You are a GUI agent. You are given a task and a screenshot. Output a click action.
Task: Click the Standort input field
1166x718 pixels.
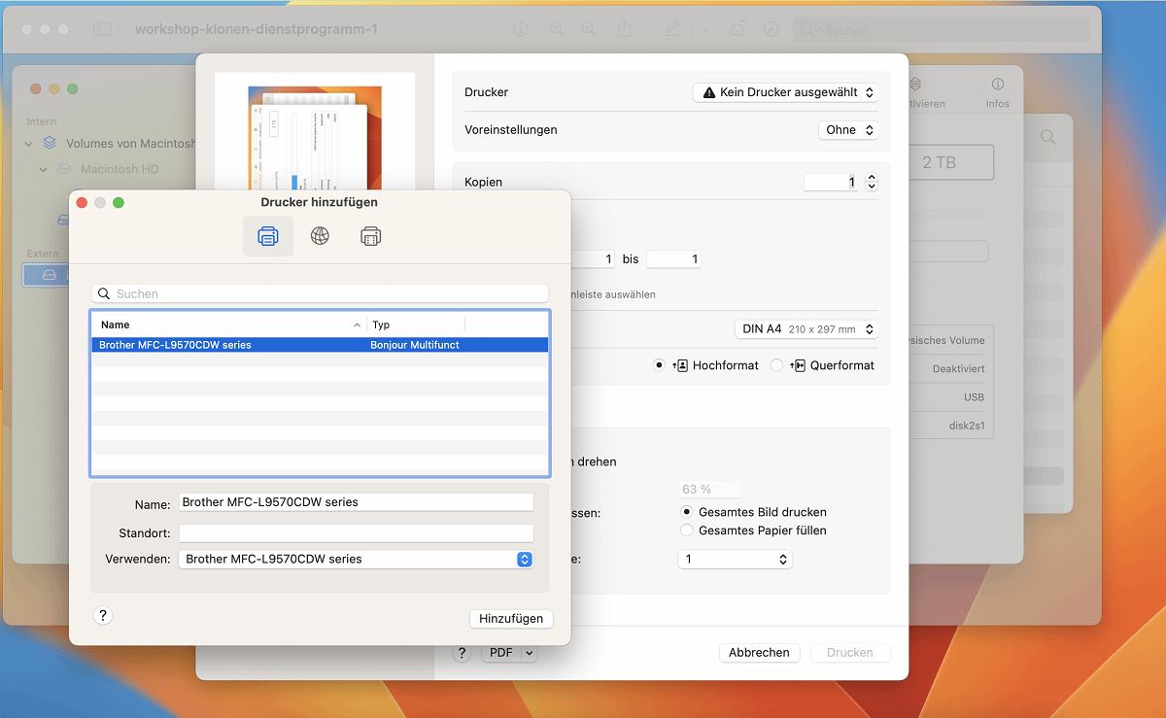(x=356, y=532)
